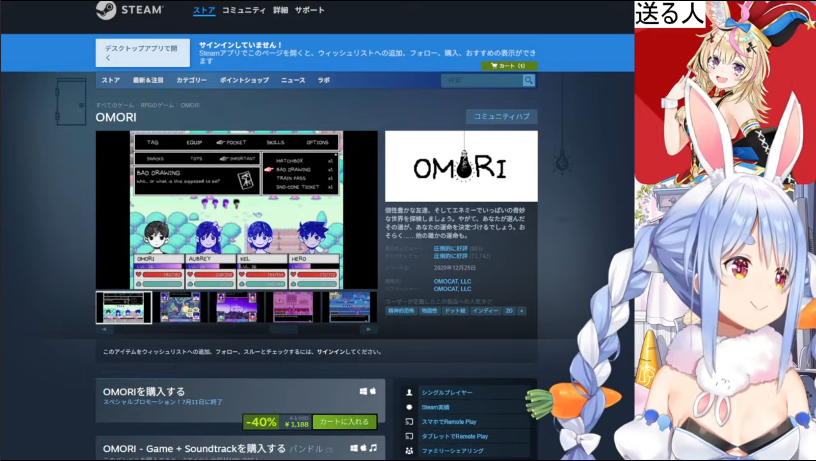Open シングルプレイヤー feature link
The width and height of the screenshot is (816, 461).
point(447,392)
